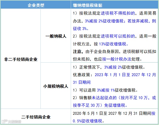This screenshot has height=125, width=159.
Task: Select the 小规模纳税人 cell
Action: 56,86
